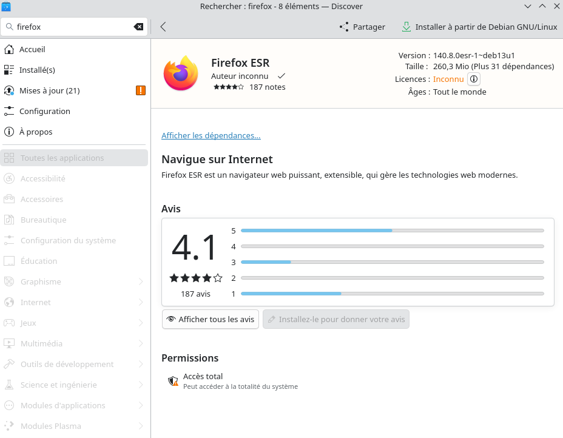Viewport: 563px width, 438px height.
Task: Click the Discover app icon in title bar
Action: [x=6, y=6]
